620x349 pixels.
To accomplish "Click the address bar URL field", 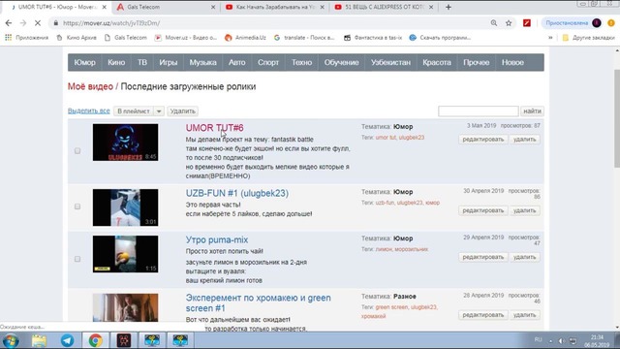I will [x=273, y=23].
